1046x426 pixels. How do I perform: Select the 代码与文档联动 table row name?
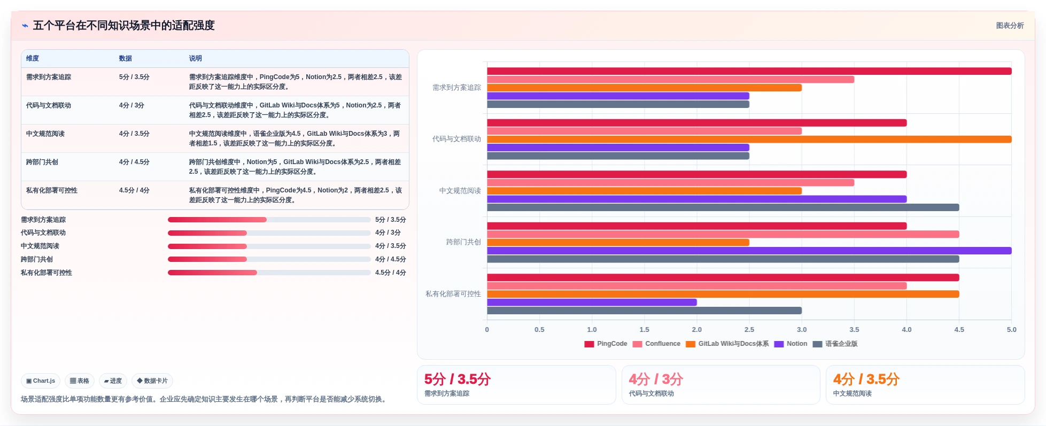coord(49,105)
